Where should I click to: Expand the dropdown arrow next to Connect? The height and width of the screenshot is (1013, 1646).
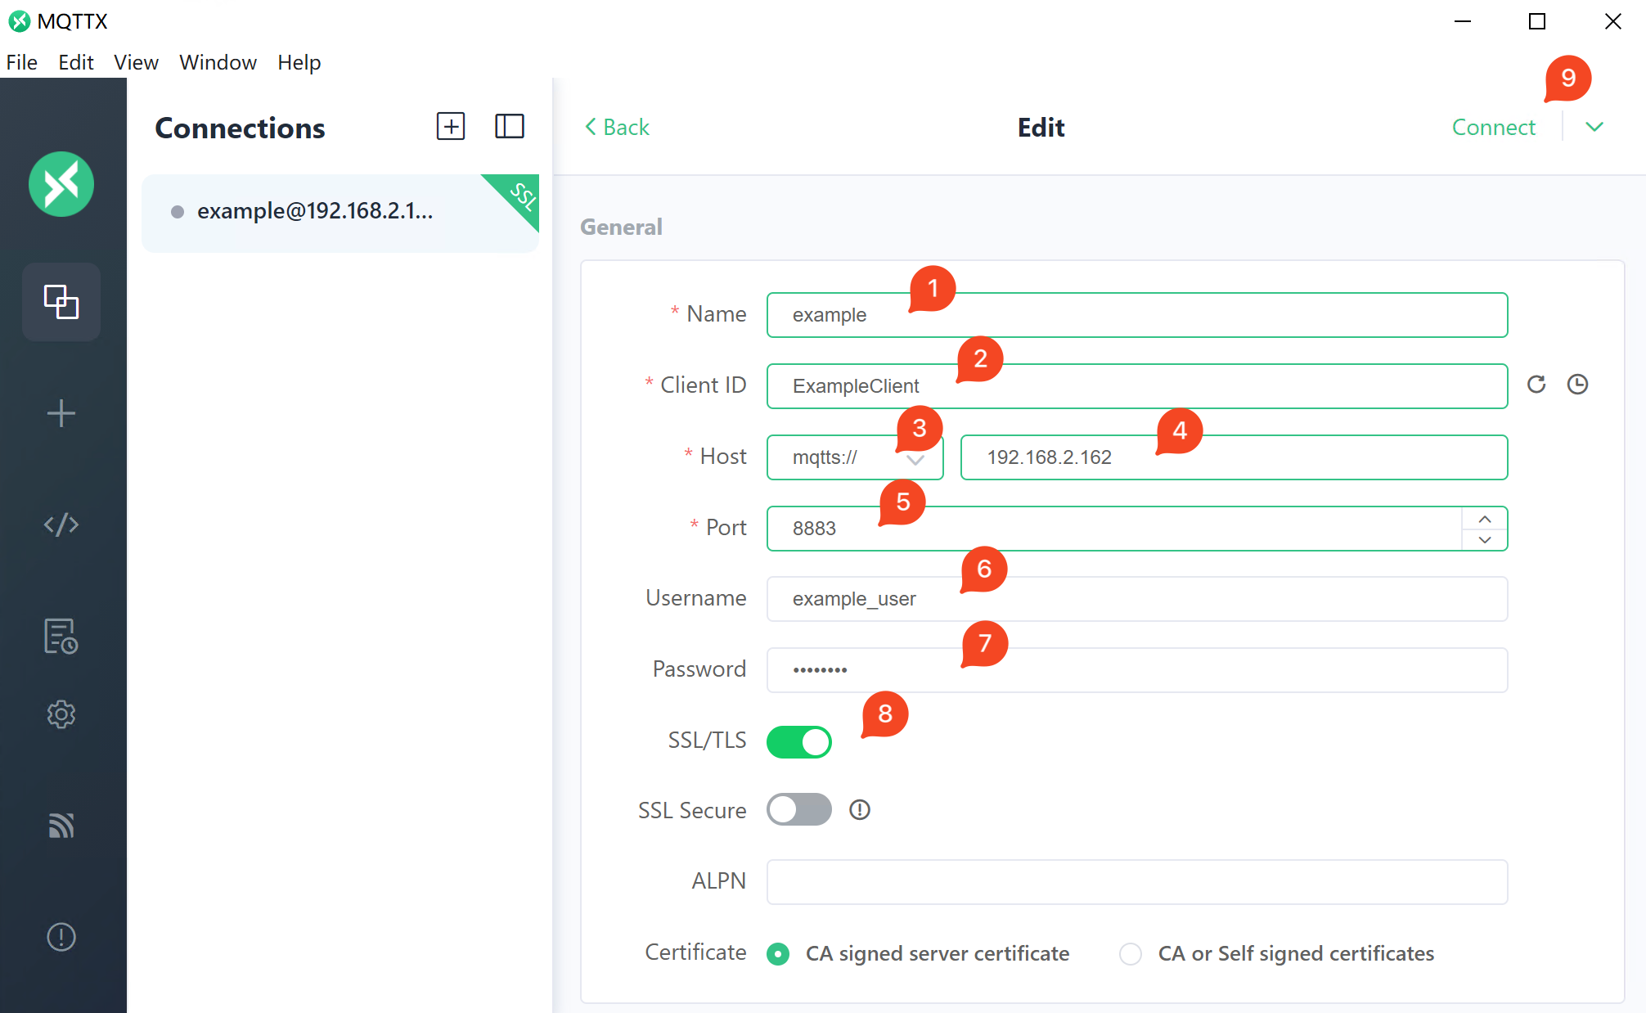coord(1594,127)
